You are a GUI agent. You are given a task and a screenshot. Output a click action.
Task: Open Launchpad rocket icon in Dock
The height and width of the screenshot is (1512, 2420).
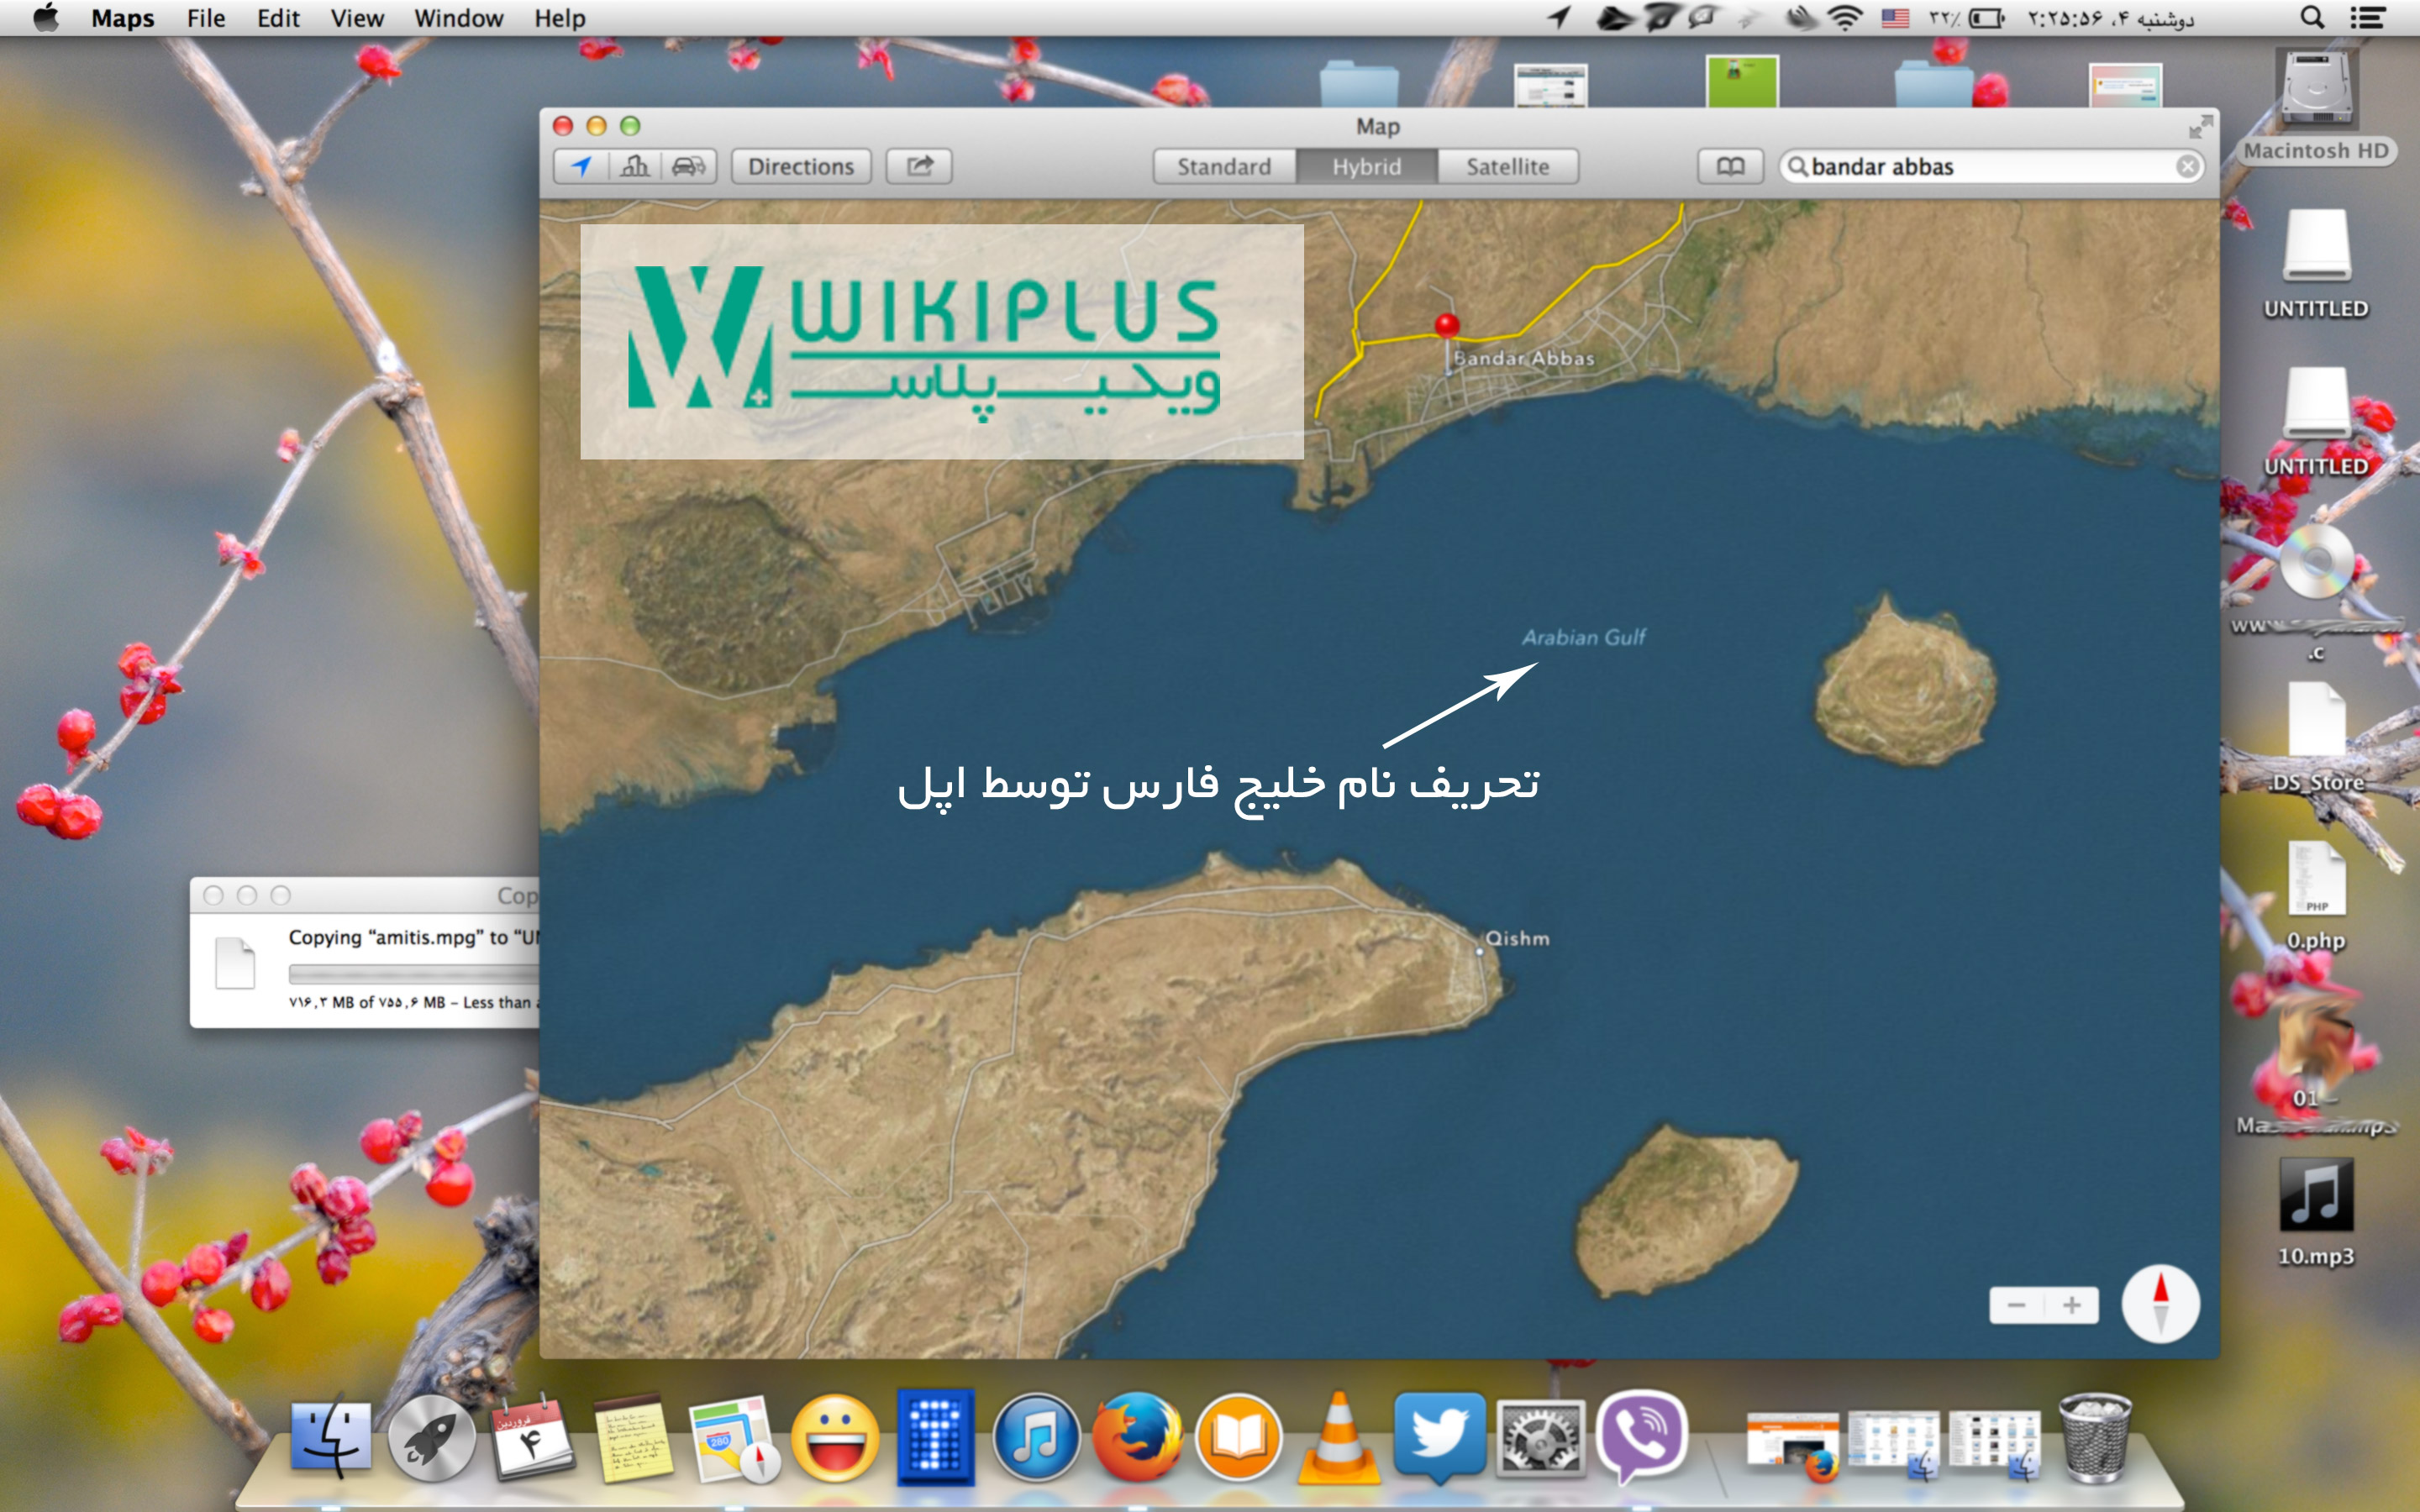431,1438
